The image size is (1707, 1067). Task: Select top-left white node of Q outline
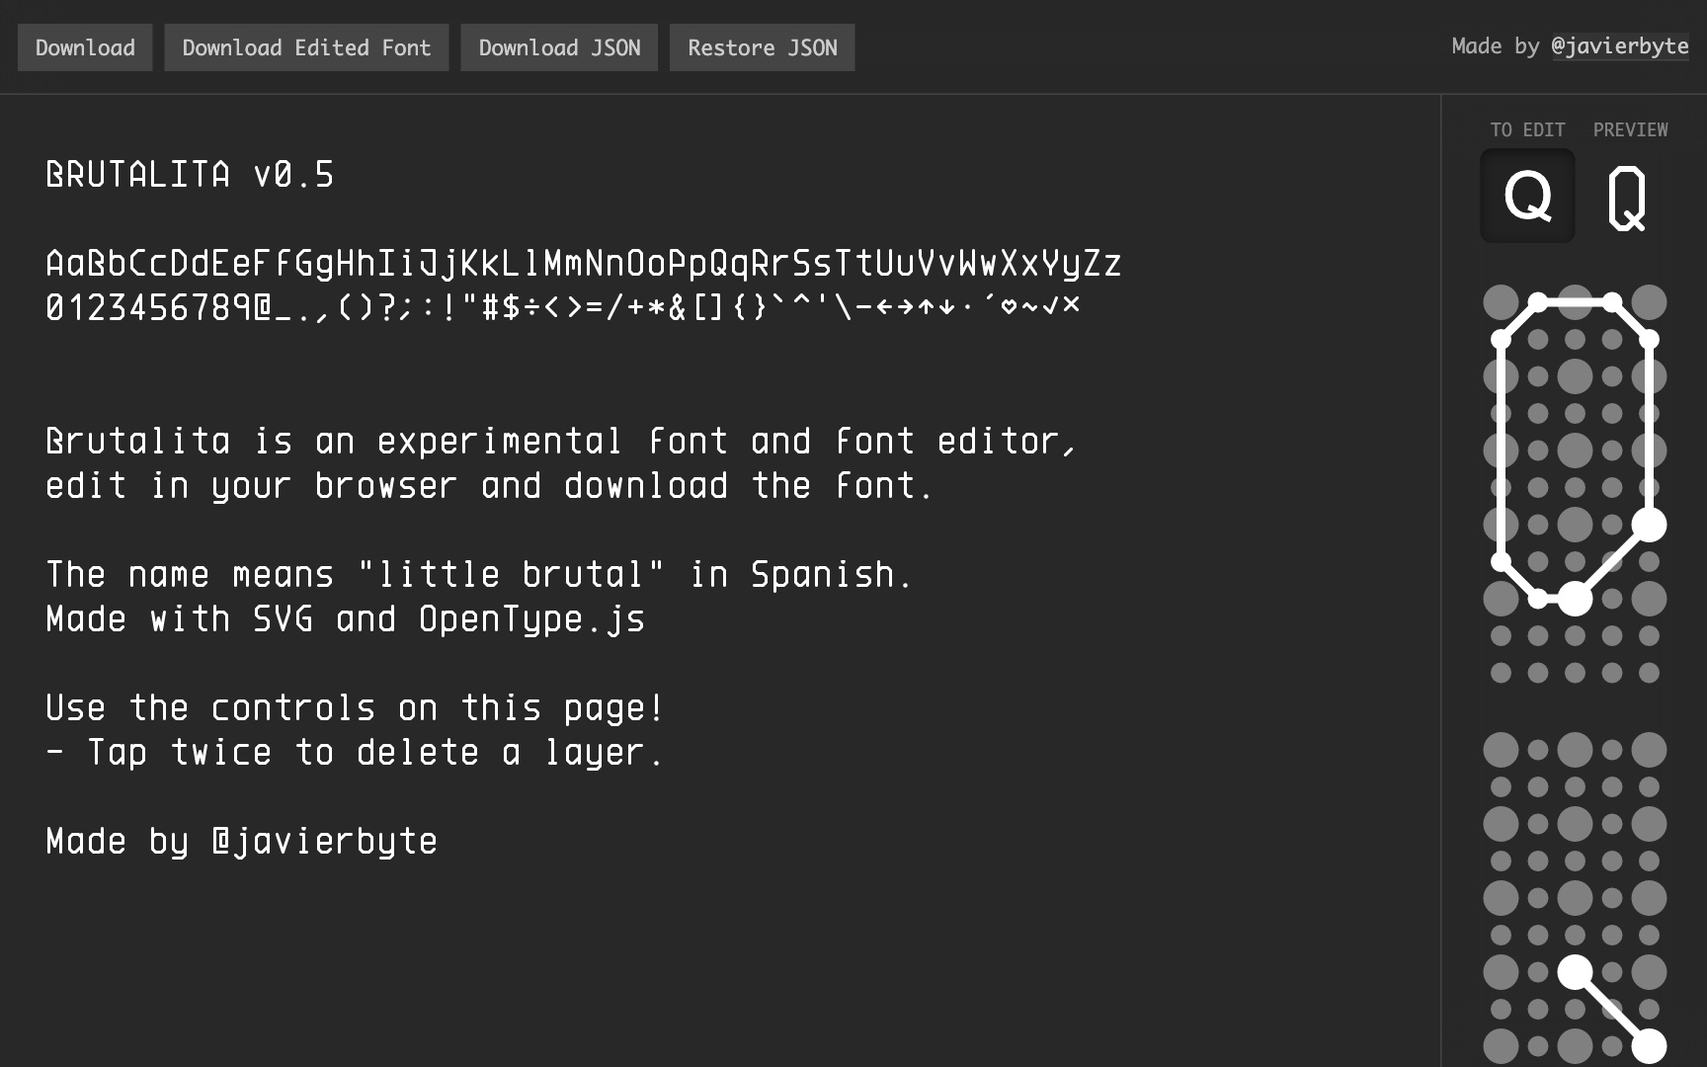[1538, 302]
